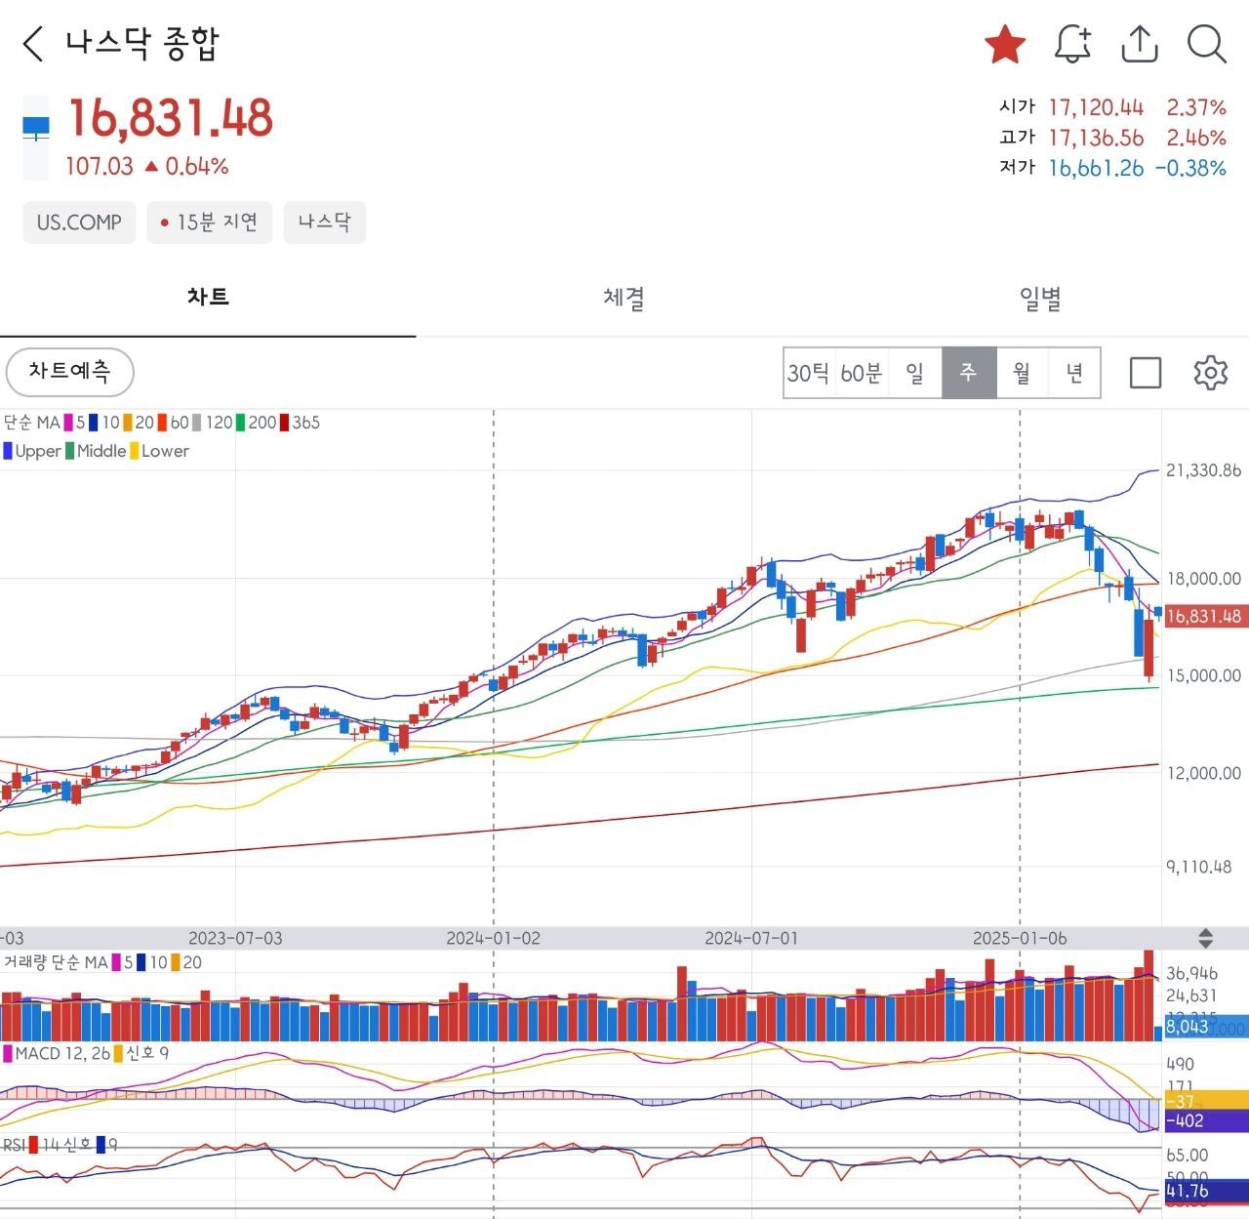Select the 년 (yearly) interval
Screen dimensions: 1249x1219
click(1074, 373)
